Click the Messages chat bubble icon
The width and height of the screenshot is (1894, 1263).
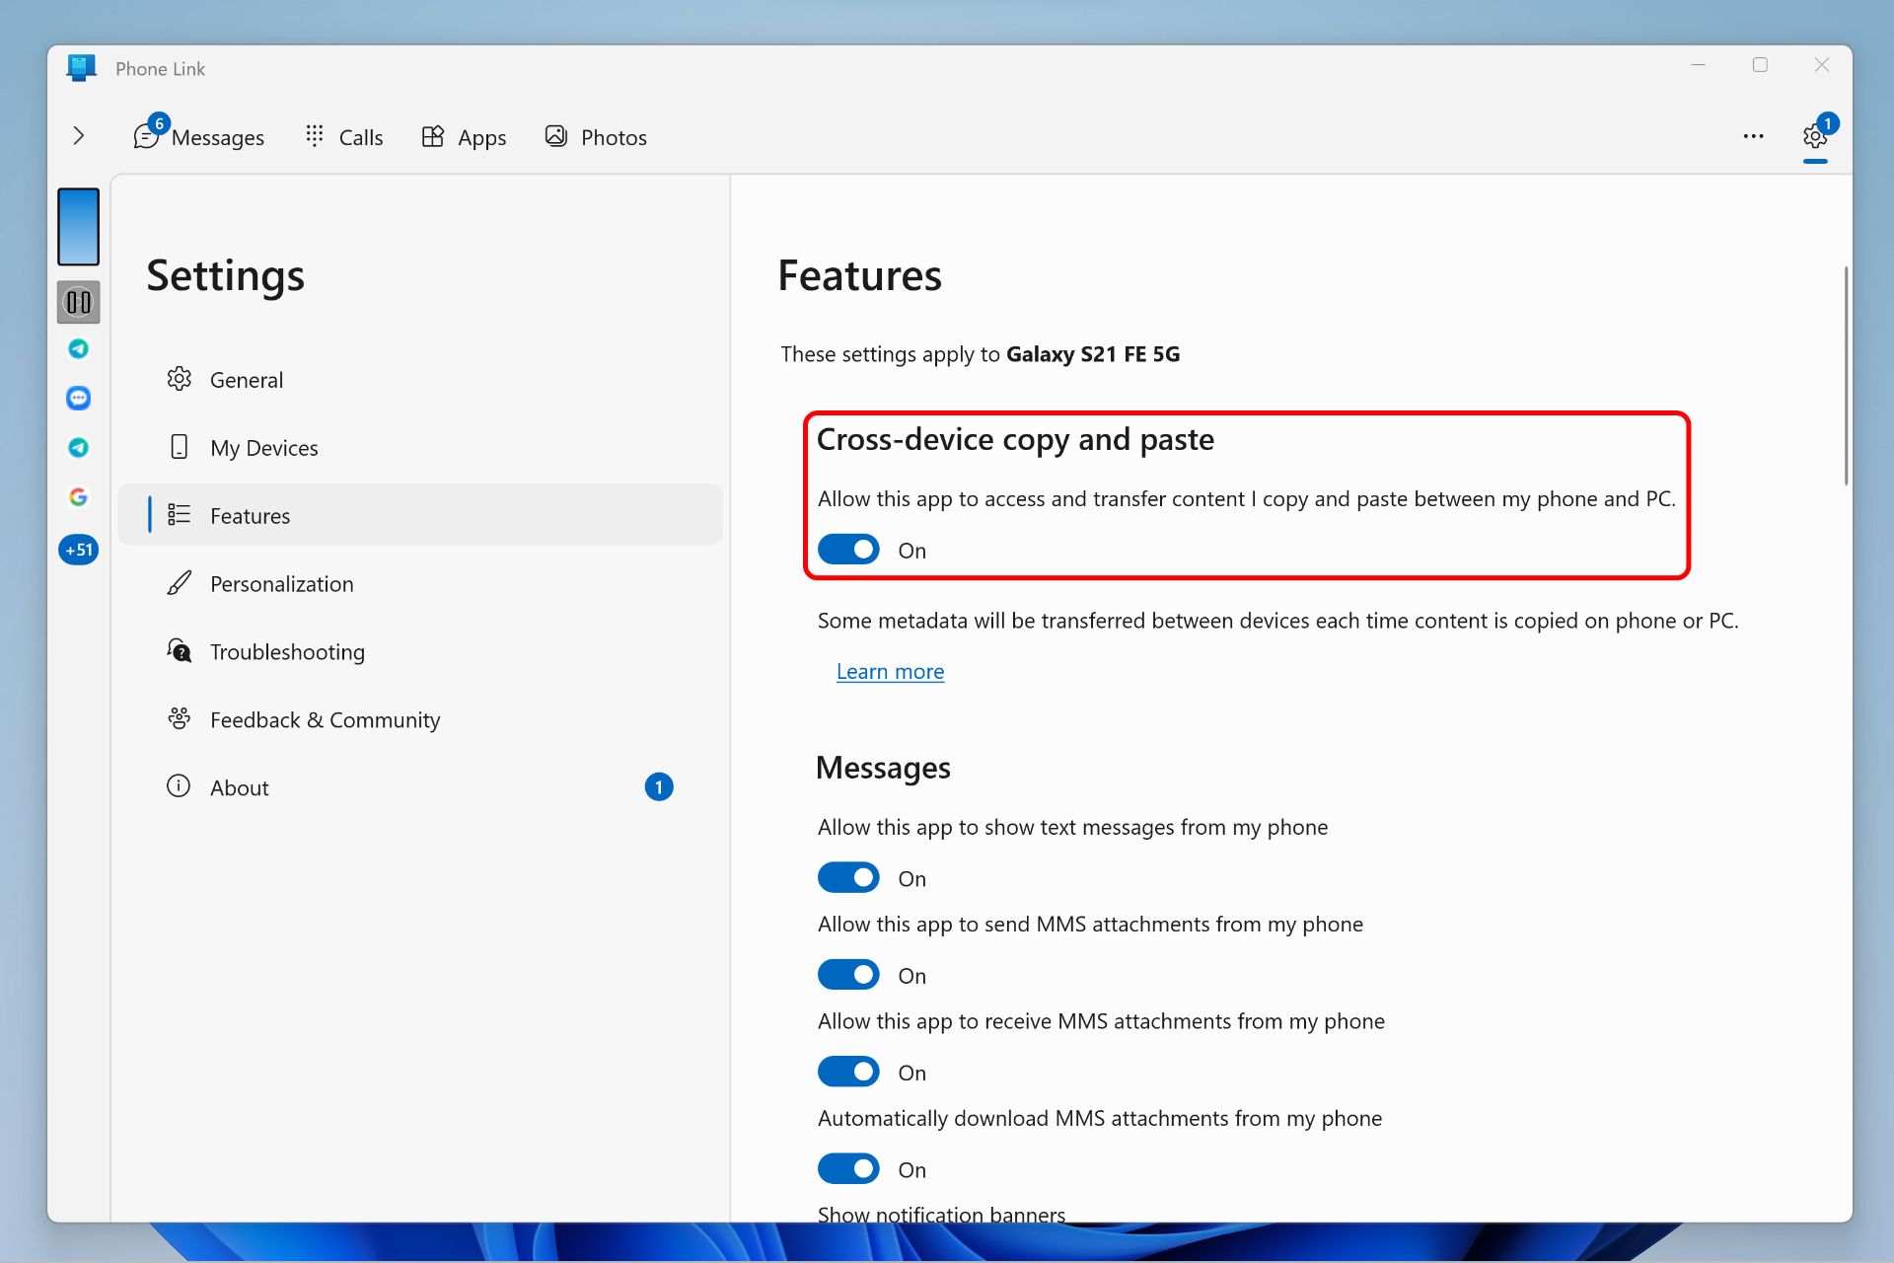pyautogui.click(x=146, y=137)
